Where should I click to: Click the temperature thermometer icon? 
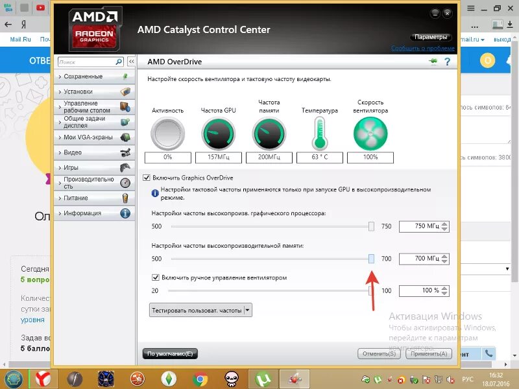click(320, 134)
